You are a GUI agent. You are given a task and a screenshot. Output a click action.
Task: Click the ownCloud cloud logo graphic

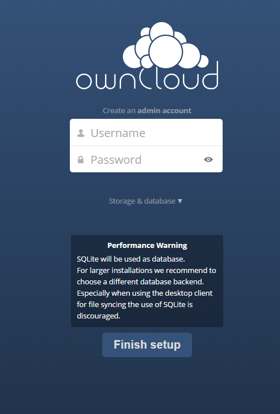pyautogui.click(x=166, y=45)
